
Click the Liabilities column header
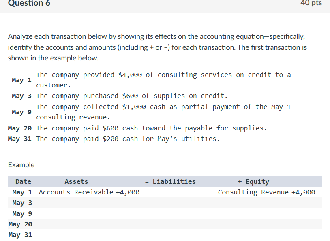click(174, 181)
